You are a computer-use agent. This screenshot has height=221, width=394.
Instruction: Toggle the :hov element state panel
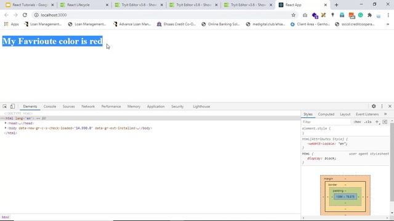(x=357, y=122)
